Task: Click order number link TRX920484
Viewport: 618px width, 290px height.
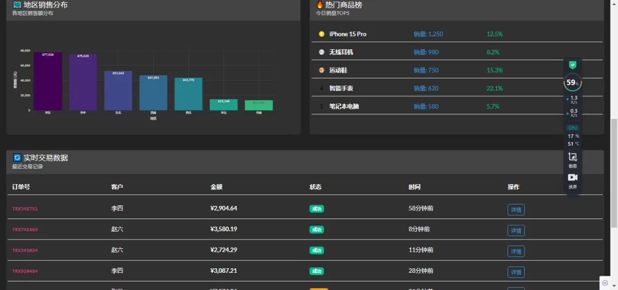Action: pos(25,271)
